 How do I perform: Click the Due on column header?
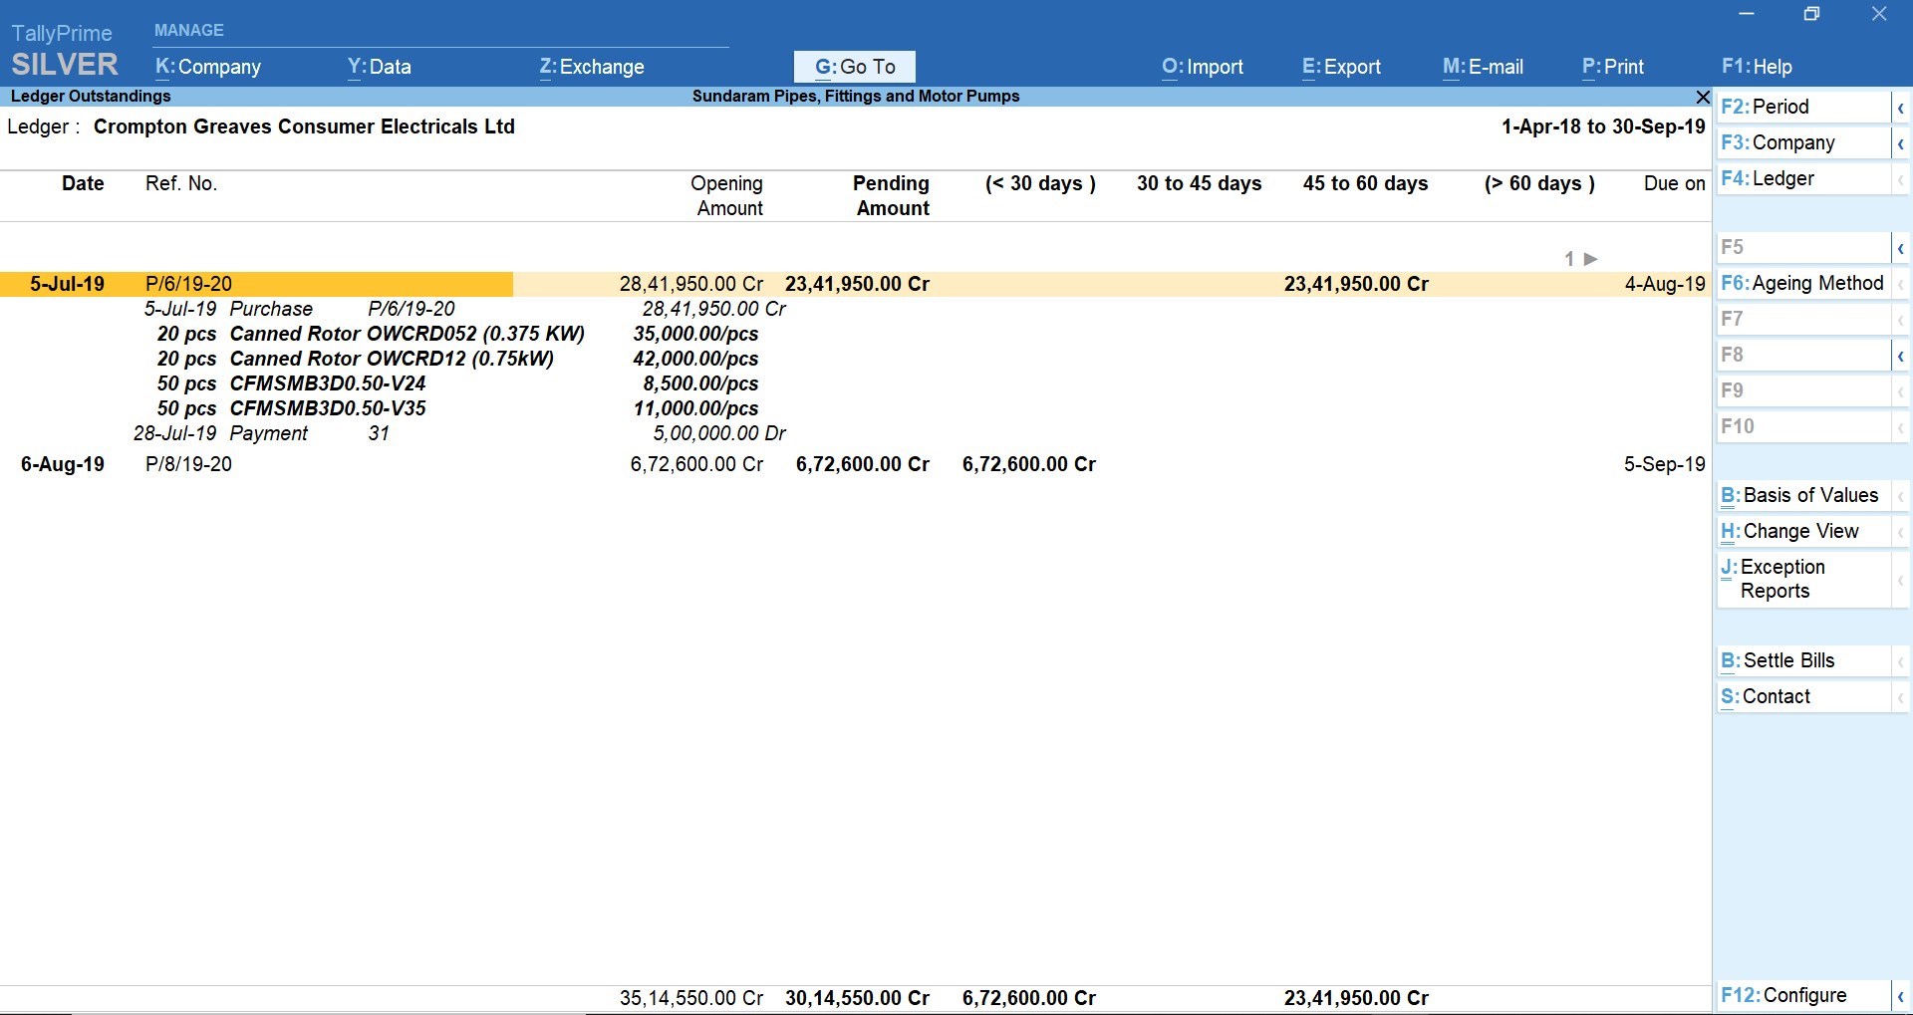pyautogui.click(x=1674, y=183)
